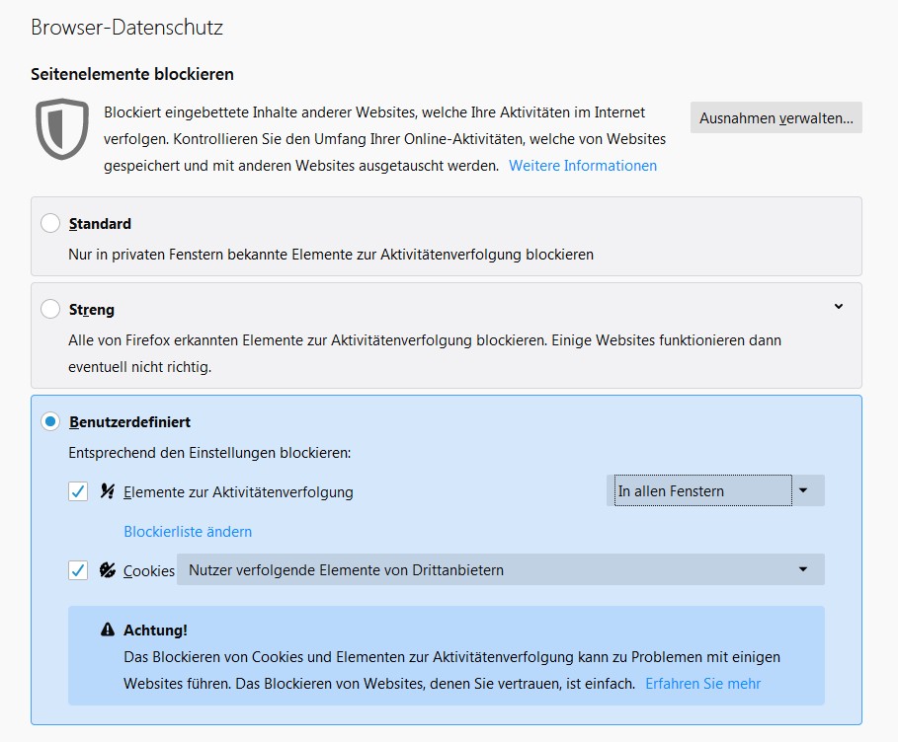The image size is (898, 742).
Task: Open the Weitere Informationen link
Action: [582, 166]
